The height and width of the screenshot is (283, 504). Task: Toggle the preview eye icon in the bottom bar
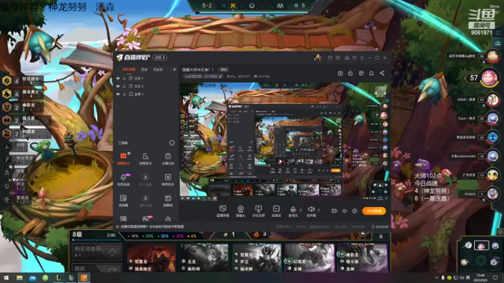344,211
